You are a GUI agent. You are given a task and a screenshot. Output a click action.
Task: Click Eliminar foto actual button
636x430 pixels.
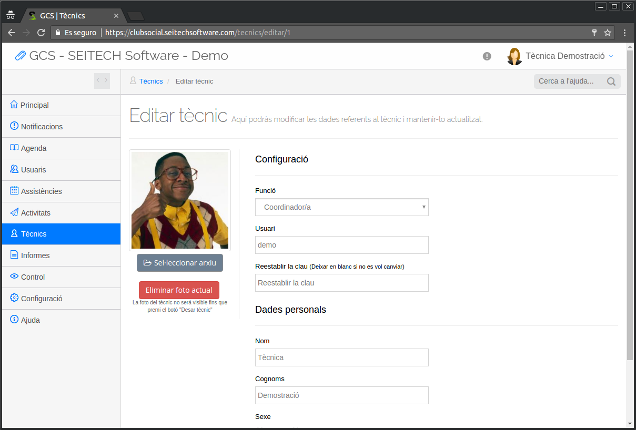point(179,290)
